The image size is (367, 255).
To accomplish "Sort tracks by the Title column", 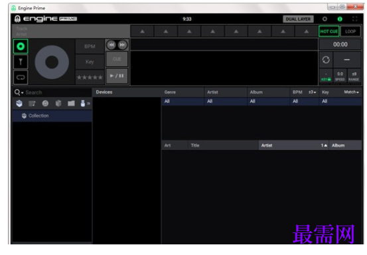I will click(223, 145).
